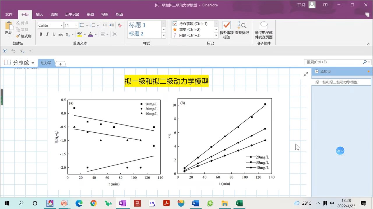Switch to the 视图 ribbon tab
The image size is (373, 209).
(105, 15)
